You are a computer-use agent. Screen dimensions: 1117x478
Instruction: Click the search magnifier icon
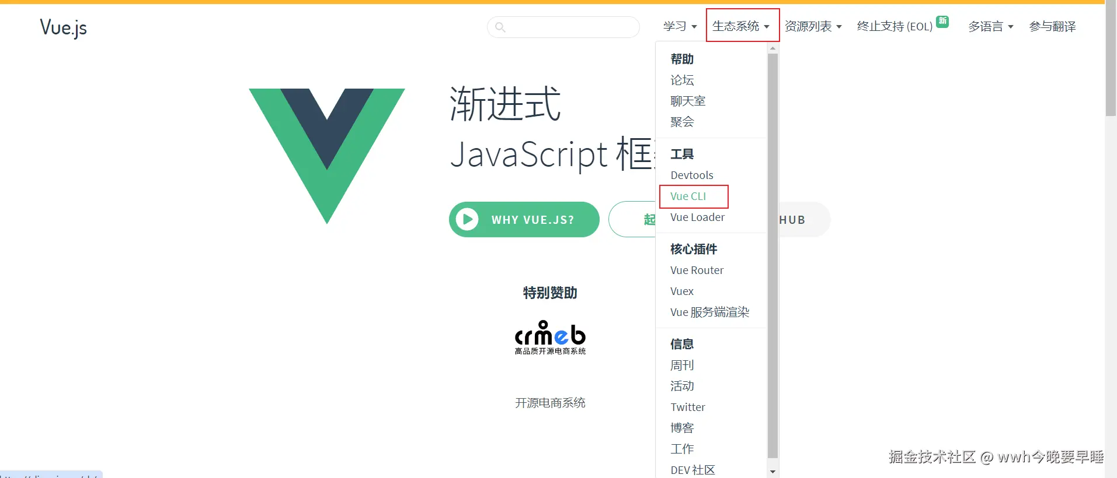coord(500,27)
